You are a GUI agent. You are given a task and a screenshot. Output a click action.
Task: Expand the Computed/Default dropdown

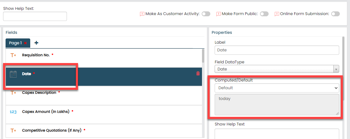(x=277, y=88)
